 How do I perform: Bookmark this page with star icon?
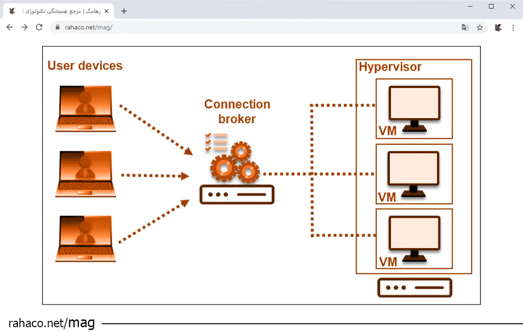(x=479, y=28)
